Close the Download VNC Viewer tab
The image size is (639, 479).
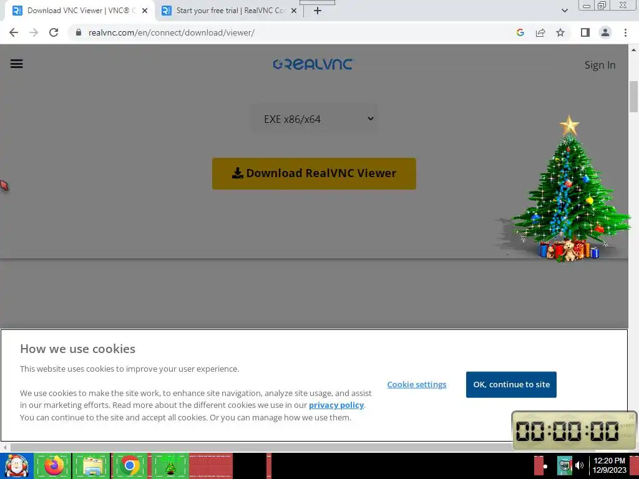click(145, 11)
